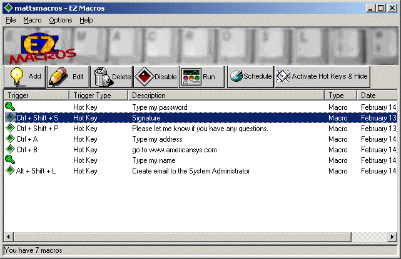The image size is (401, 259).
Task: Select the Signature description cell
Action: click(146, 118)
